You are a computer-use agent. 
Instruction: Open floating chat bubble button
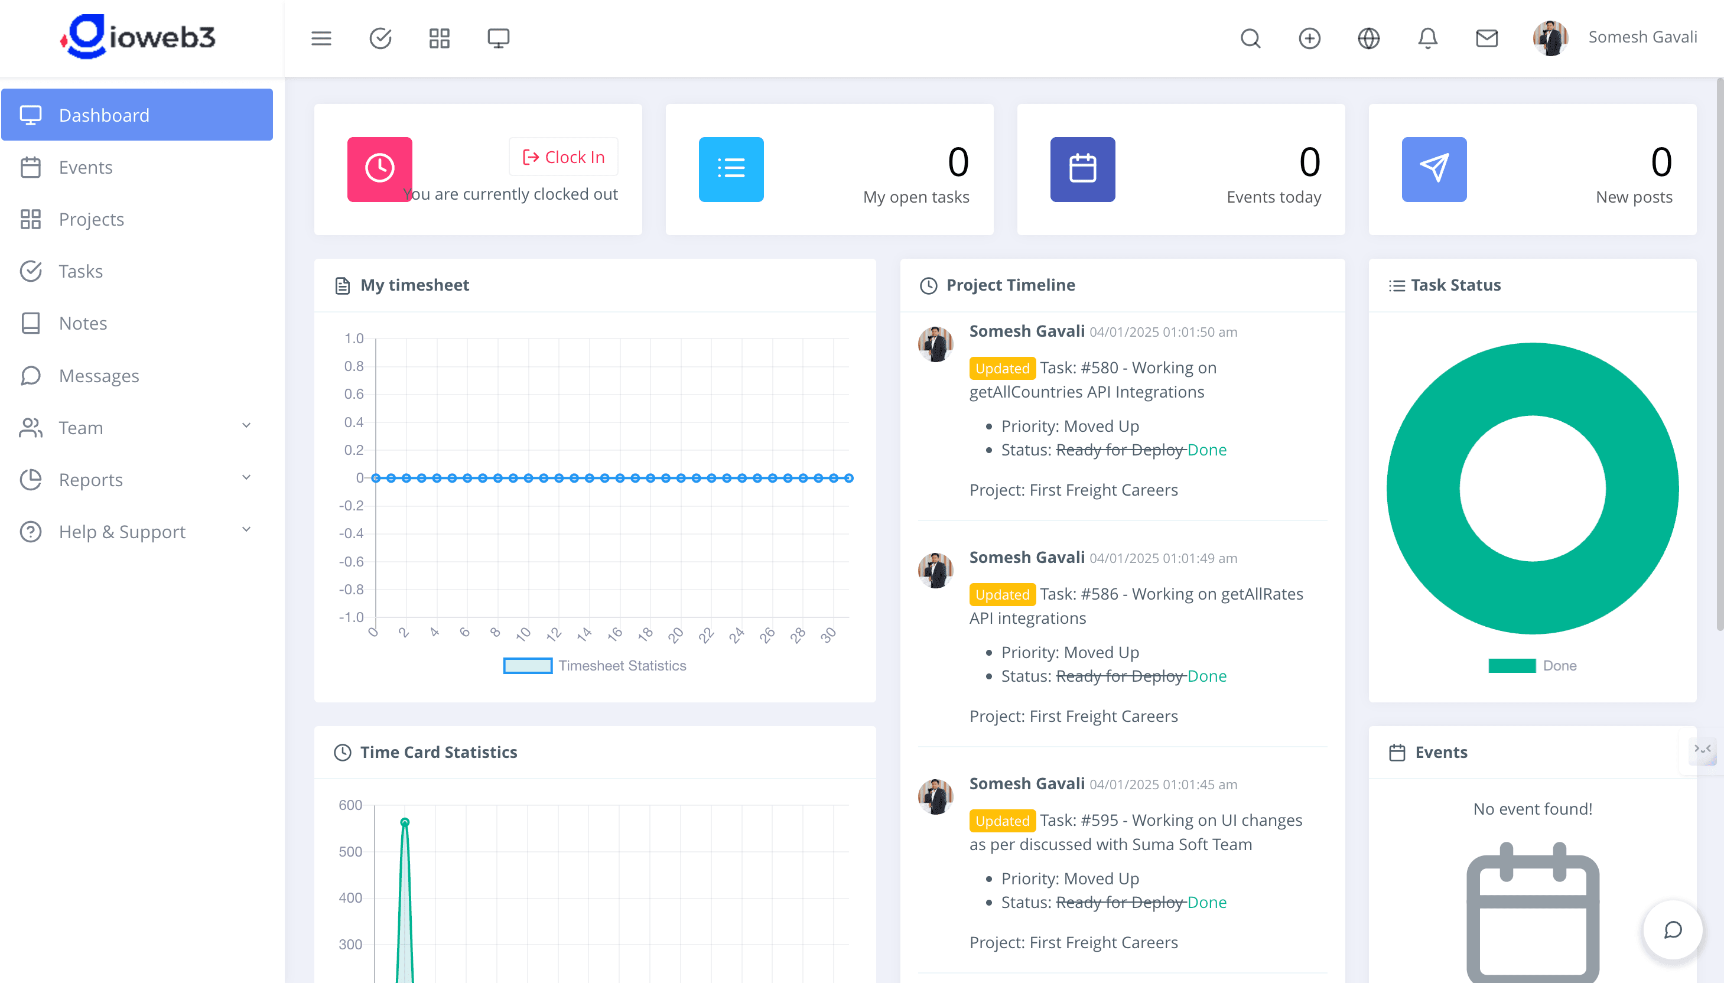1673,930
